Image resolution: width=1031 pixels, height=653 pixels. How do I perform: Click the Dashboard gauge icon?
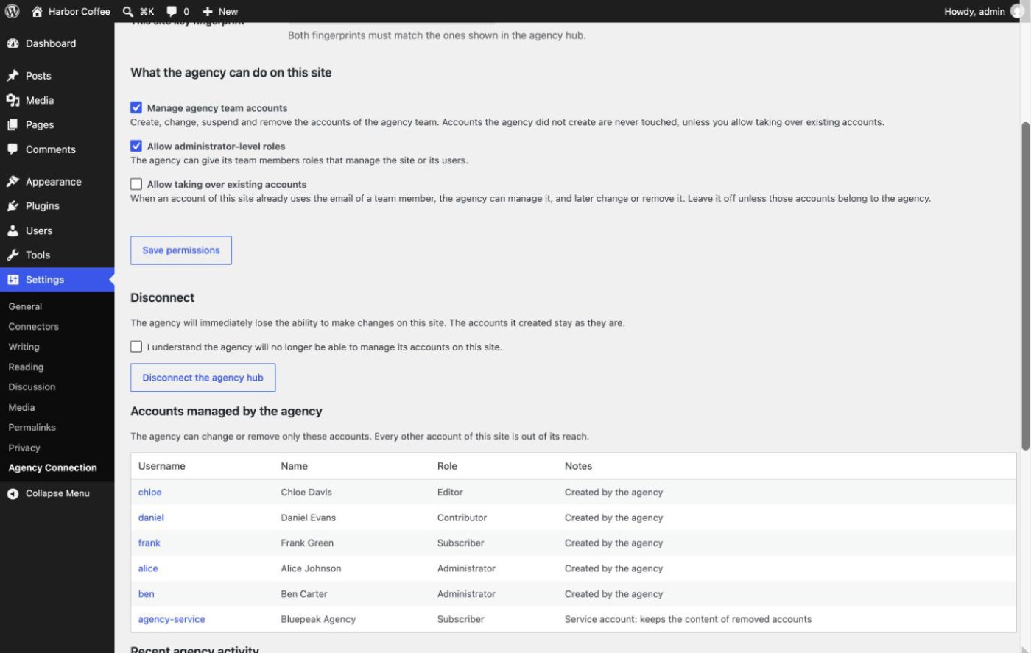coord(13,43)
